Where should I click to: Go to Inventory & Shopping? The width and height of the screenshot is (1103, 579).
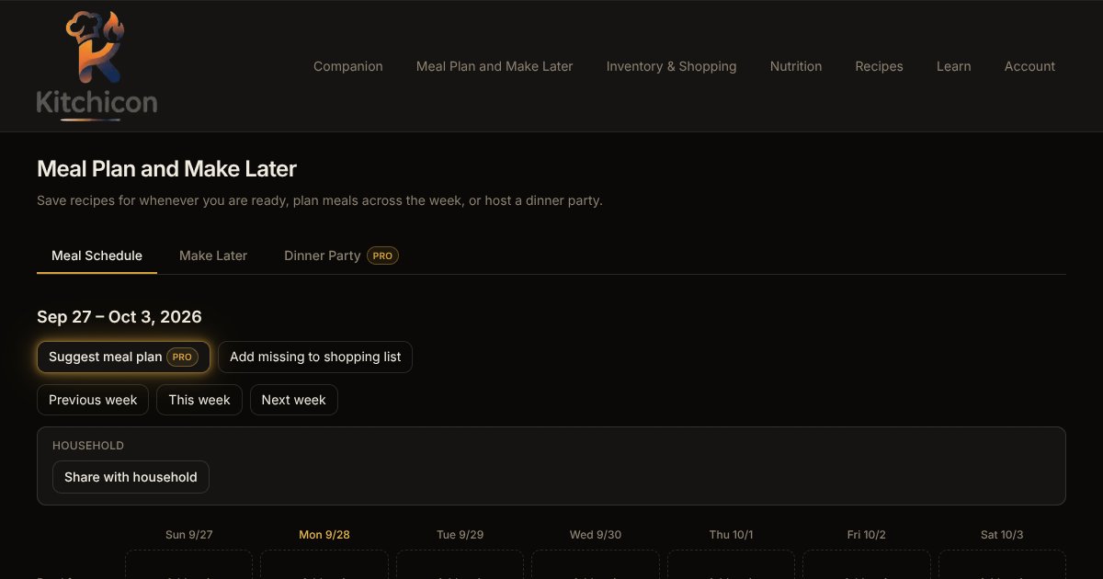pyautogui.click(x=672, y=66)
